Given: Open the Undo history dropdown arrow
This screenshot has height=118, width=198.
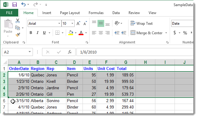Looking at the screenshot, I should click(28, 5).
